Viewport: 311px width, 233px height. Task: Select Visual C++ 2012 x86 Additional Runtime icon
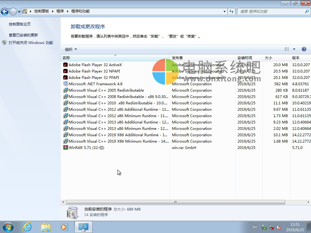[x=65, y=109]
